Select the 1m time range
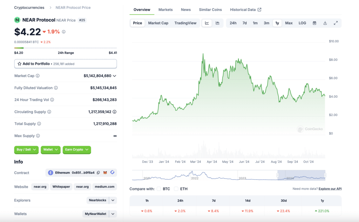Image resolution: width=359 pixels, height=222 pixels. [x=255, y=23]
